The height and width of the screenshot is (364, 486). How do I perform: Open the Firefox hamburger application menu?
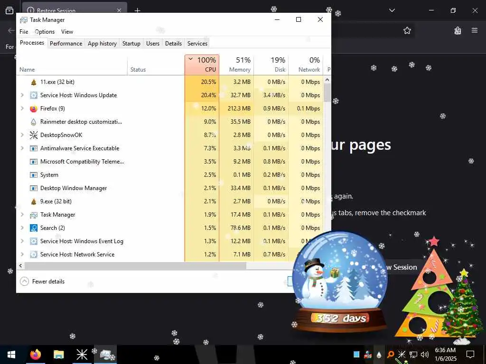475,30
